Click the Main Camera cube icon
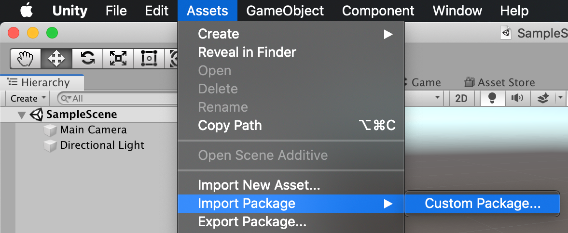 pyautogui.click(x=50, y=130)
